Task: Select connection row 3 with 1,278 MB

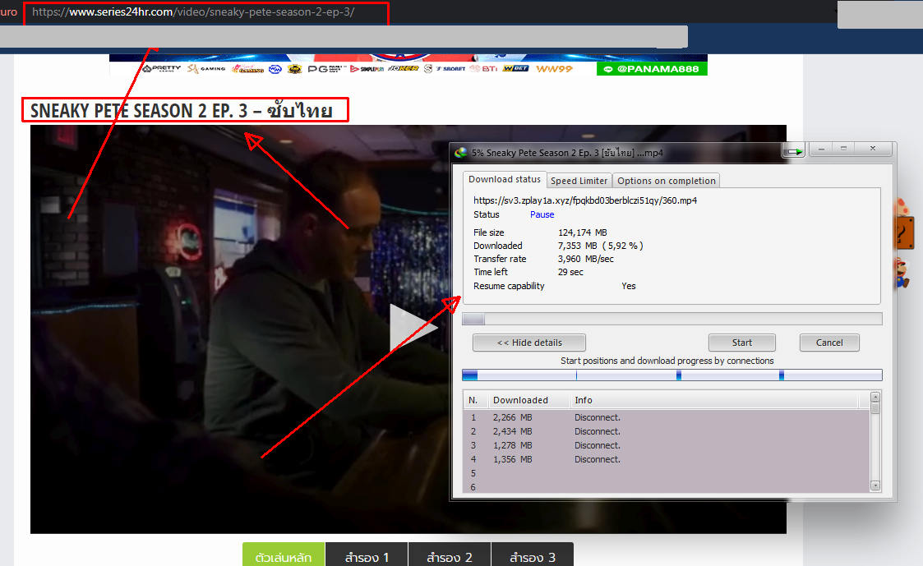Action: (x=667, y=445)
